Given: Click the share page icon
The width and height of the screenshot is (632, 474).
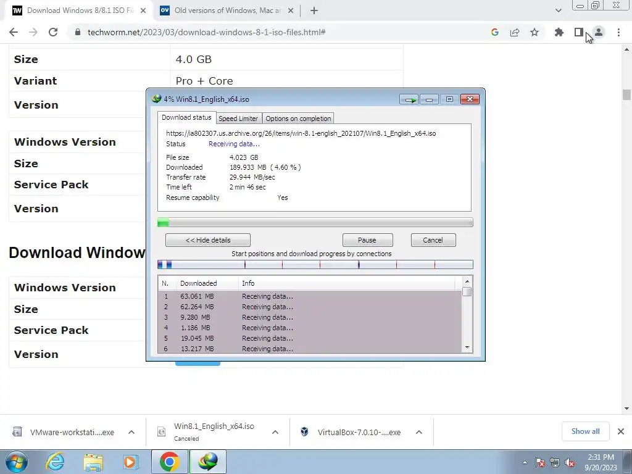Looking at the screenshot, I should coord(515,32).
